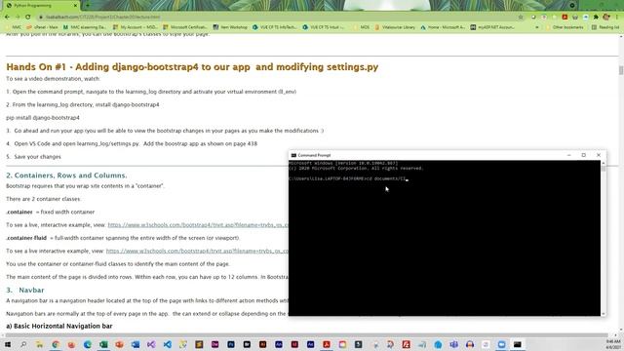This screenshot has height=351, width=624.
Task: Open the VUE CF TS InfoTech bookmark
Action: click(275, 27)
